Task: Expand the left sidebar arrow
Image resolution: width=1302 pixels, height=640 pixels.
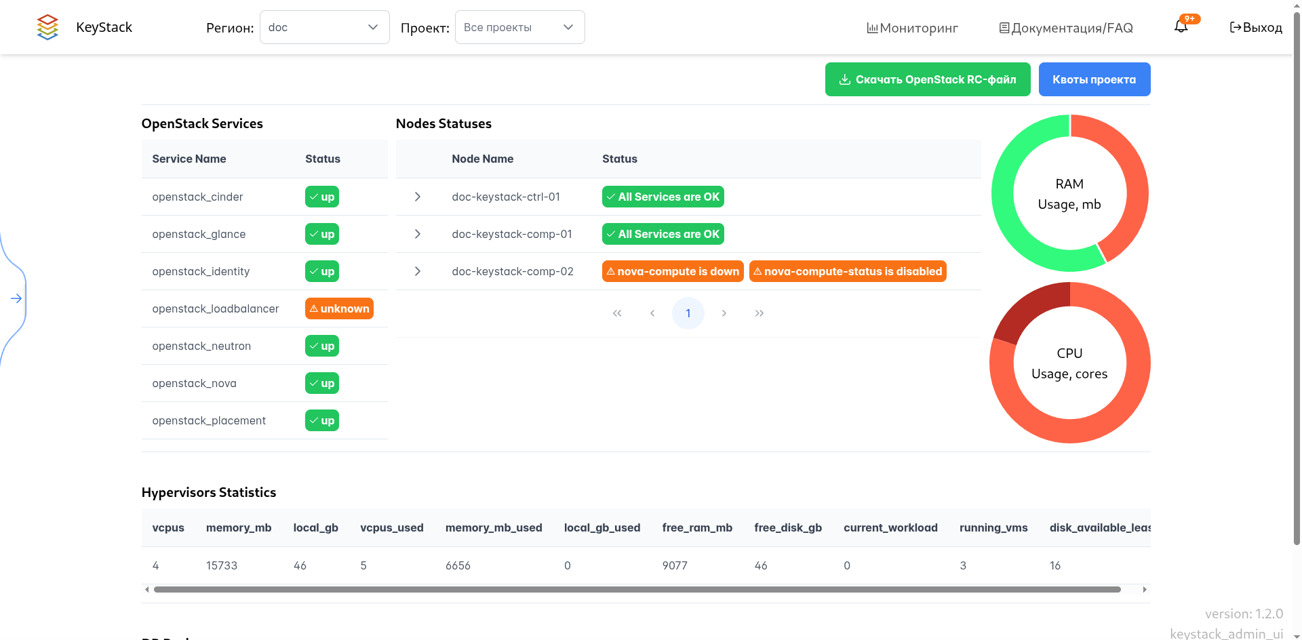Action: [x=16, y=298]
